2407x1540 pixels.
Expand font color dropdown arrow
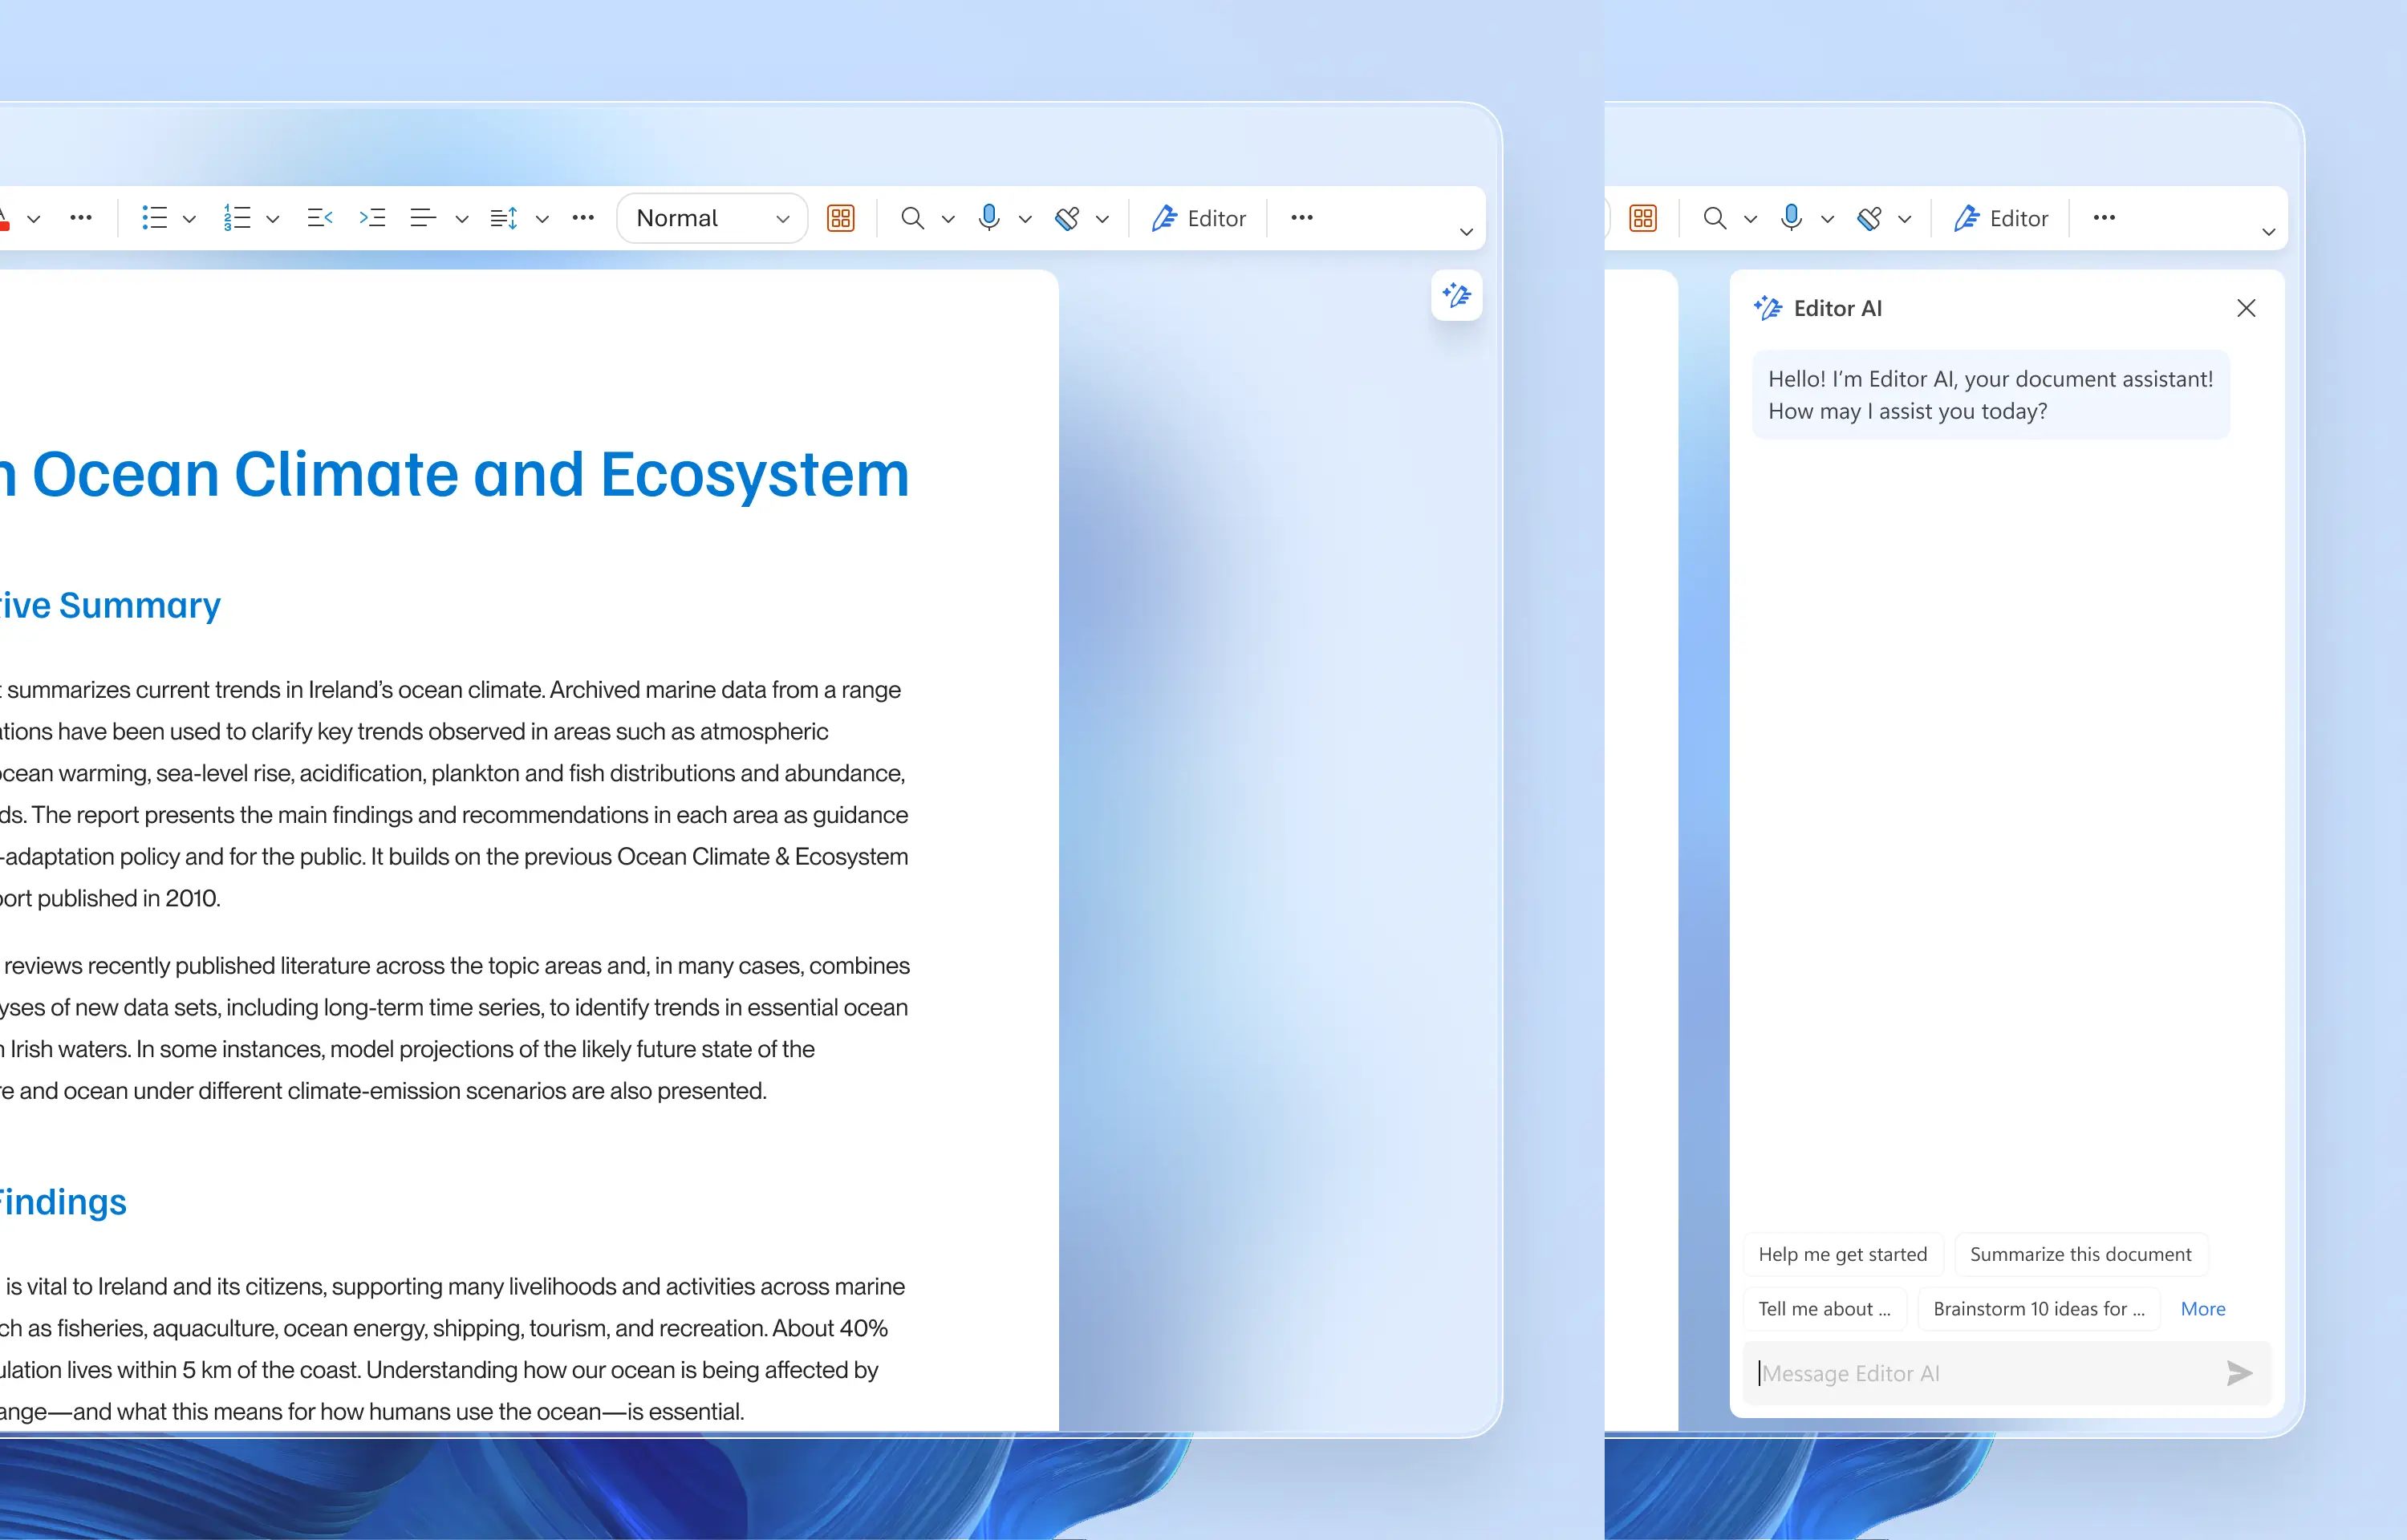[34, 219]
